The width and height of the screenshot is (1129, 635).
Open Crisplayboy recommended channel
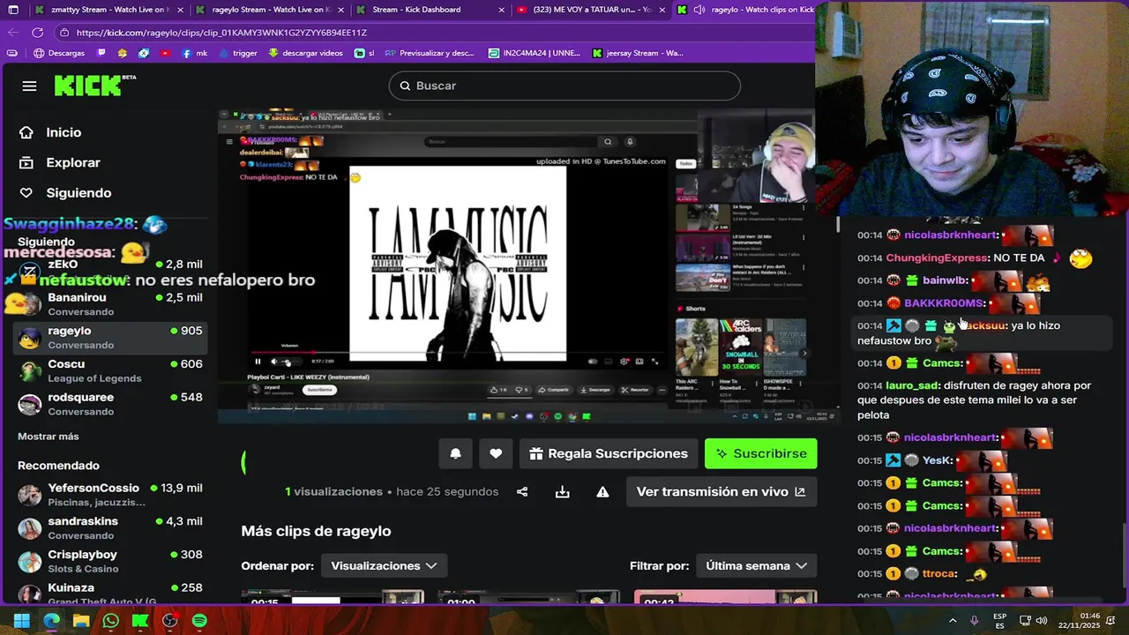[110, 561]
